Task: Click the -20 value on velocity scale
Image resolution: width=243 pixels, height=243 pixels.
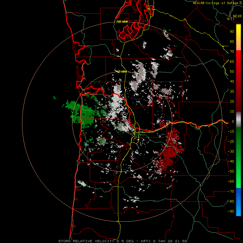Action: coord(231,141)
